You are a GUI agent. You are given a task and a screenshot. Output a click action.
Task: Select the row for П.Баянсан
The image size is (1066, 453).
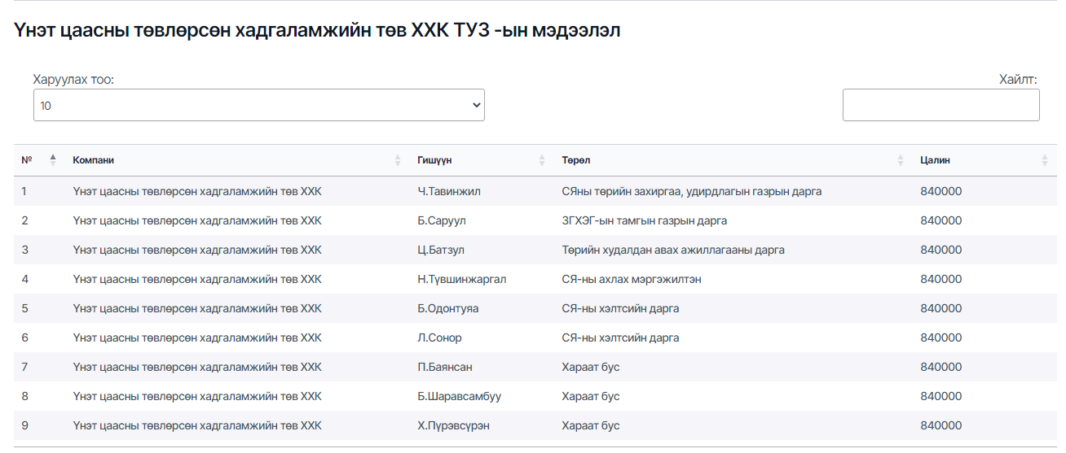[444, 367]
